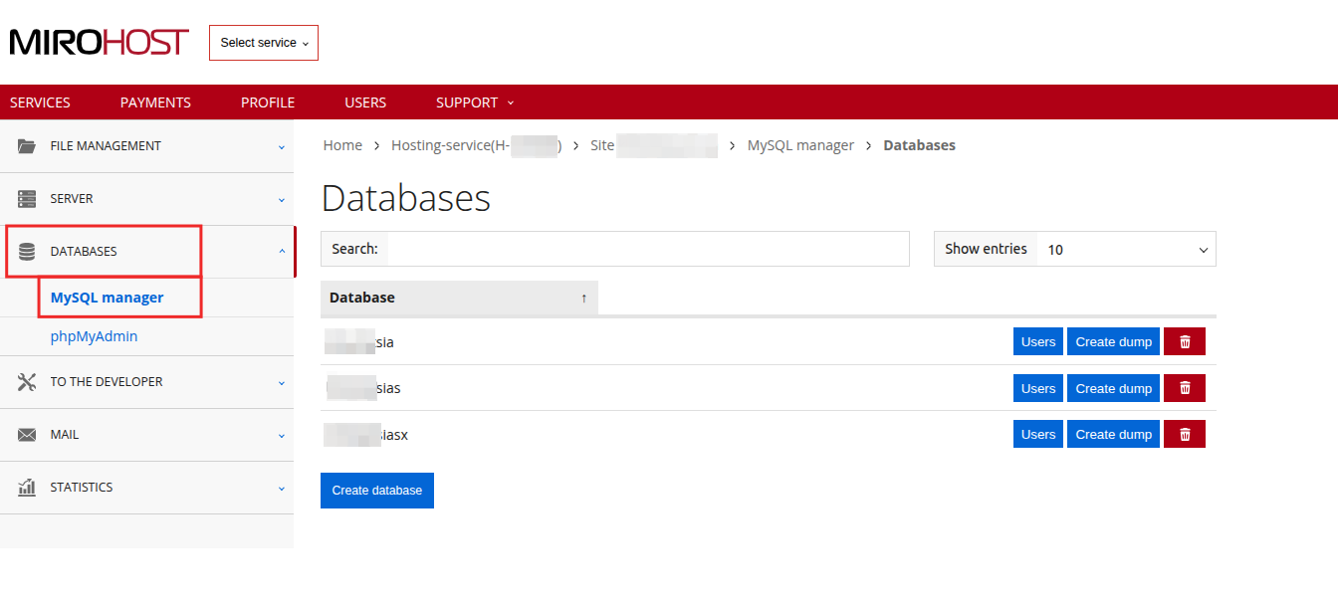Image resolution: width=1338 pixels, height=607 pixels.
Task: Select the Databases icon in the sidebar
Action: 27,251
